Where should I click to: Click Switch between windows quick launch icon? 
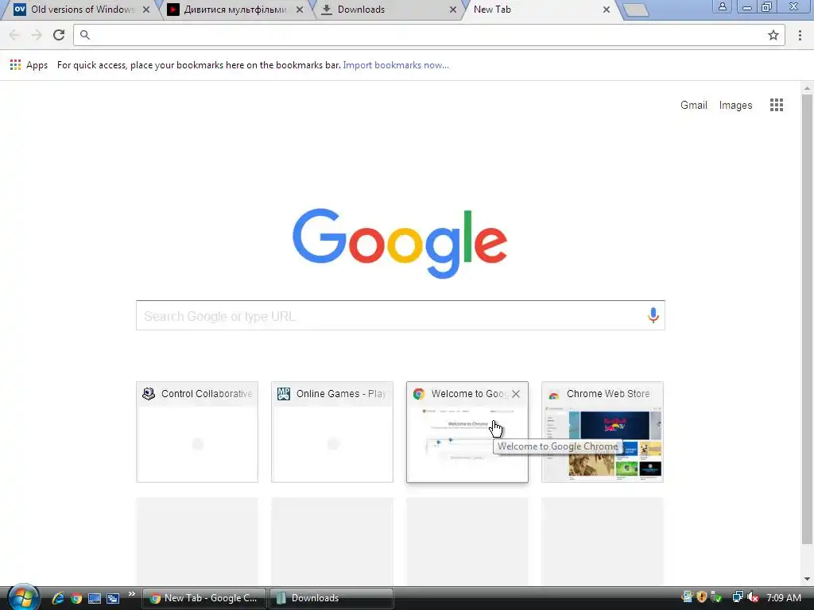[113, 598]
